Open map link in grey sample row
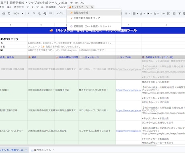185x153 pixels. [x=129, y=69]
